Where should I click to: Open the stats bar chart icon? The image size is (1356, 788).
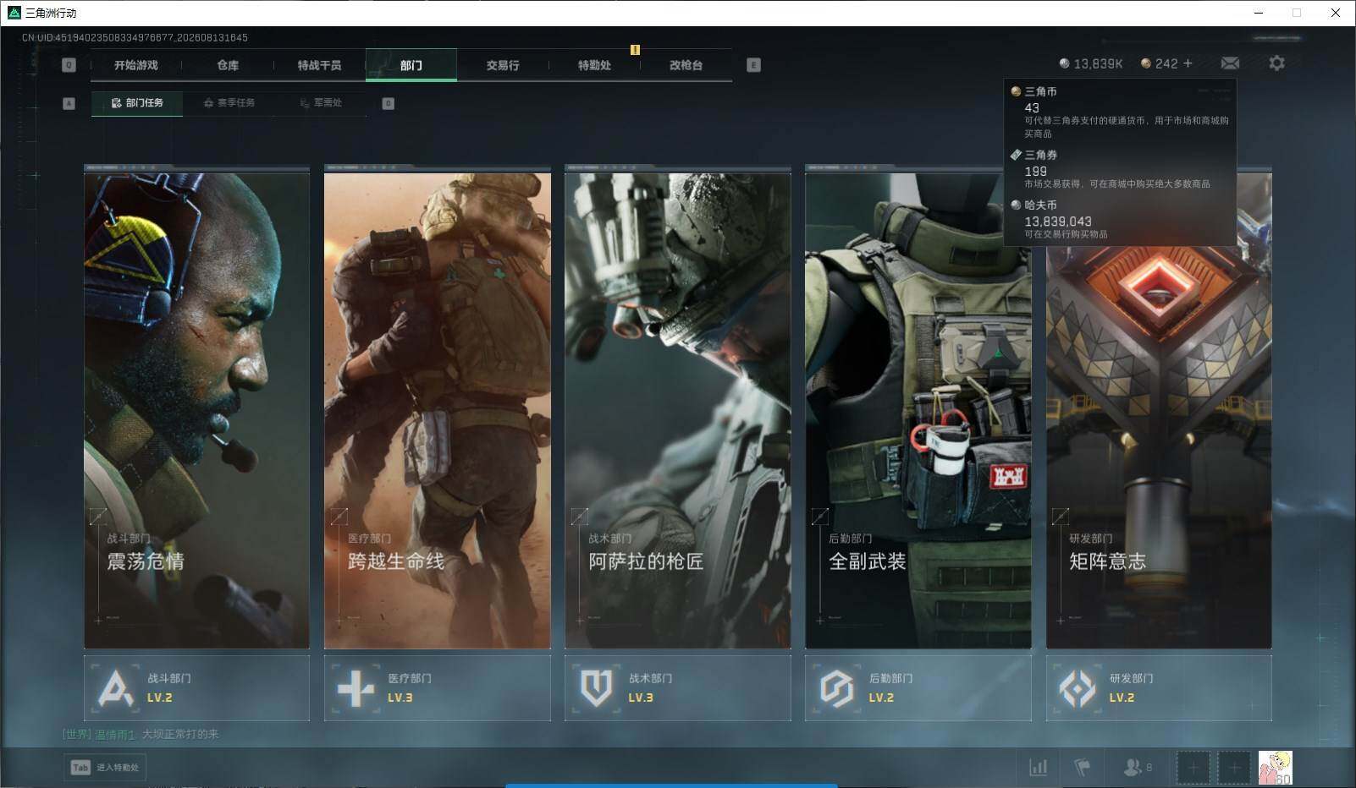[x=1038, y=767]
